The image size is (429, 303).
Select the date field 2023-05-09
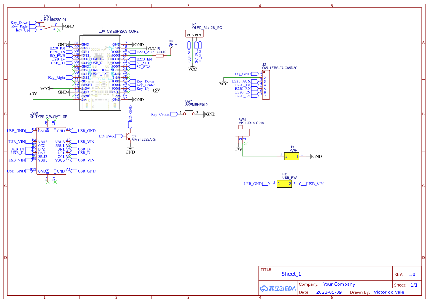(x=329, y=292)
